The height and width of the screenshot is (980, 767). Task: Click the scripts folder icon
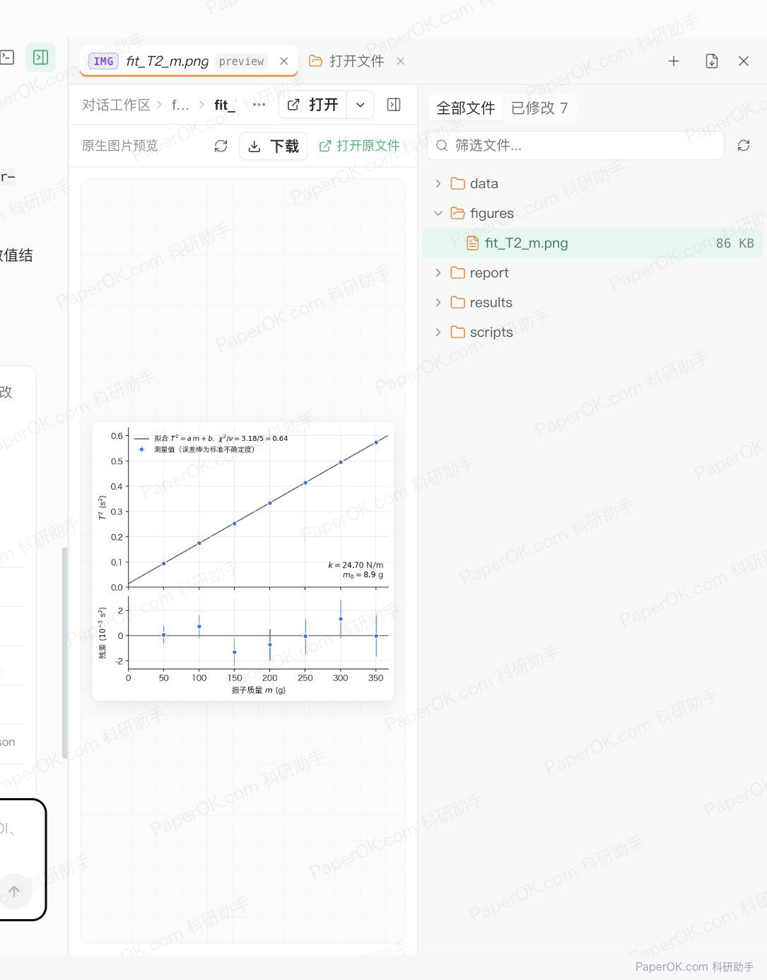pos(458,332)
